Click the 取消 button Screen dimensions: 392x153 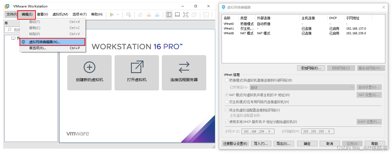(x=329, y=144)
